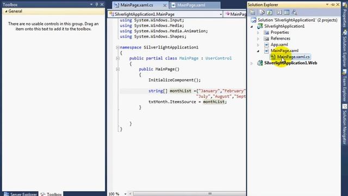Click file icon on MainPage.xaml.cs editor tab

click(117, 5)
